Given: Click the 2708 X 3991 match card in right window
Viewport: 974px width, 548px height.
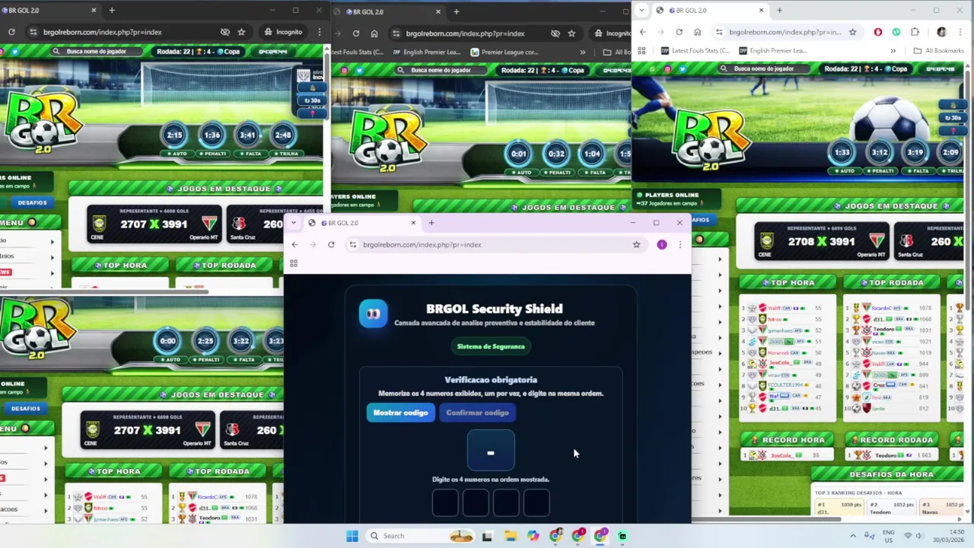Looking at the screenshot, I should 820,241.
